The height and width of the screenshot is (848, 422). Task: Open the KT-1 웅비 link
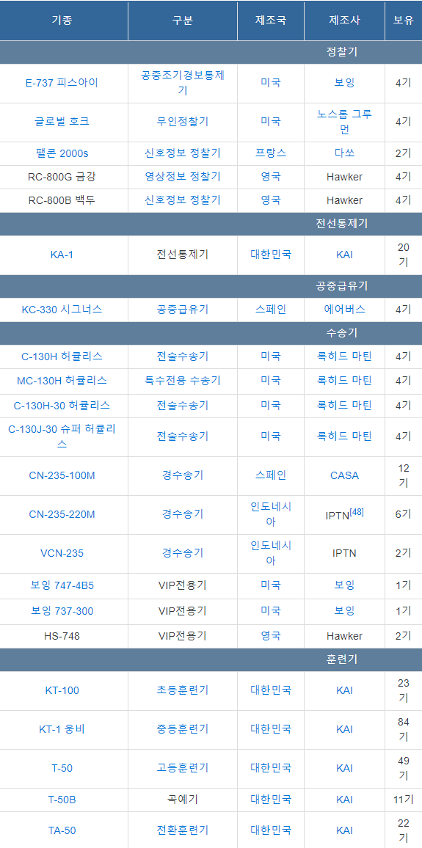coord(62,730)
